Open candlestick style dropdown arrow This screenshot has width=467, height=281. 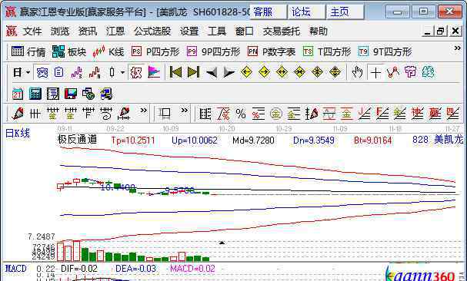[122, 72]
